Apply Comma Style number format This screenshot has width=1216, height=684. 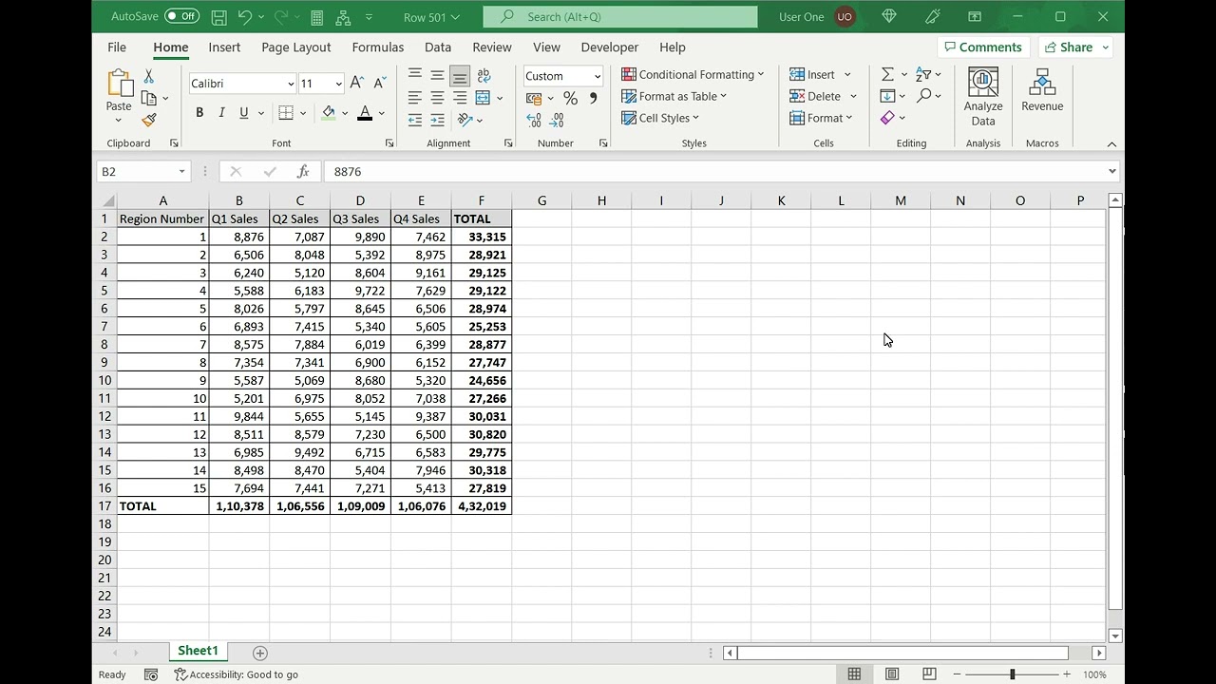click(x=594, y=98)
